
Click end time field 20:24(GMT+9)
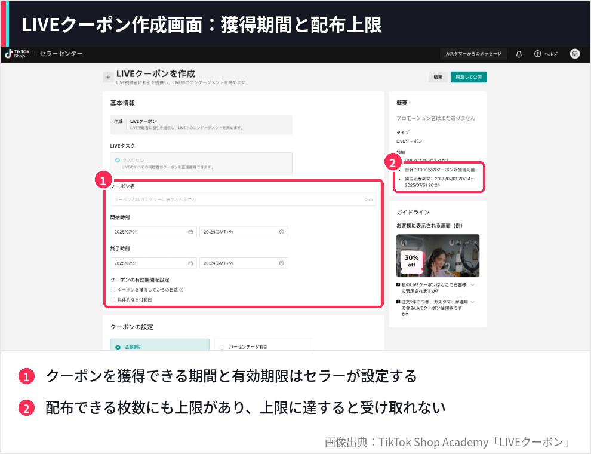tap(244, 263)
